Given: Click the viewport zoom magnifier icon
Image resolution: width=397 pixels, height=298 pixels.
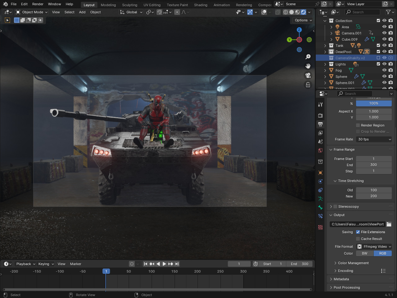Looking at the screenshot, I should point(308,57).
